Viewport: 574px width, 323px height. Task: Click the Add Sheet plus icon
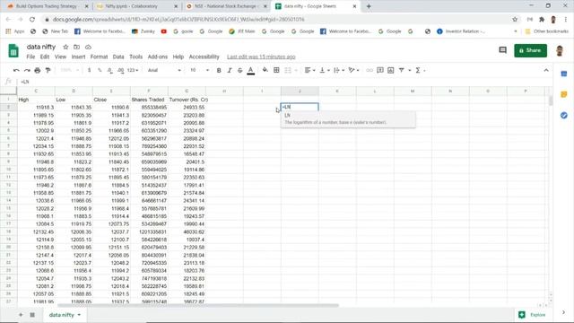pyautogui.click(x=21, y=315)
